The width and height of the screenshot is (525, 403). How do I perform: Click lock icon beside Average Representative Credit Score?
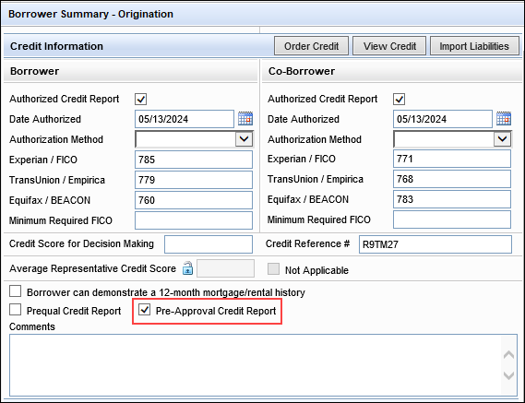pos(187,268)
